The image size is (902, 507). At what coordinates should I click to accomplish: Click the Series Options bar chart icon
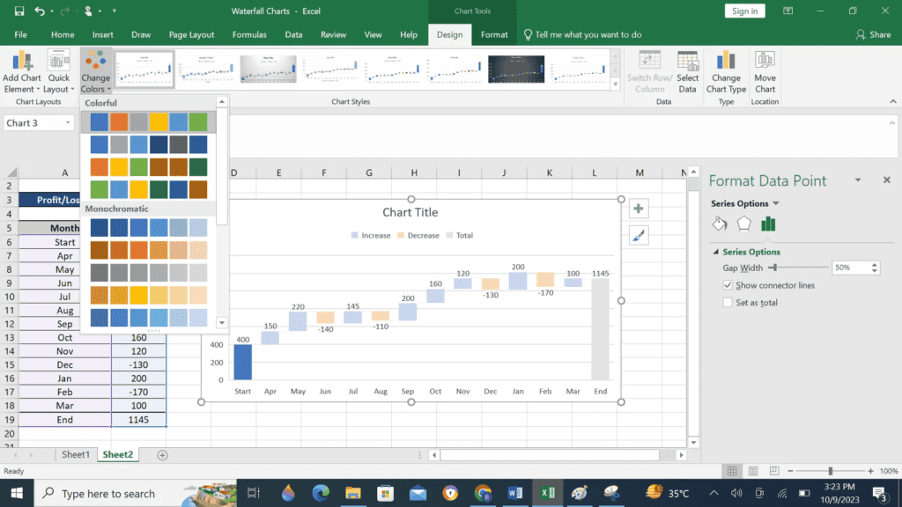[x=769, y=224]
